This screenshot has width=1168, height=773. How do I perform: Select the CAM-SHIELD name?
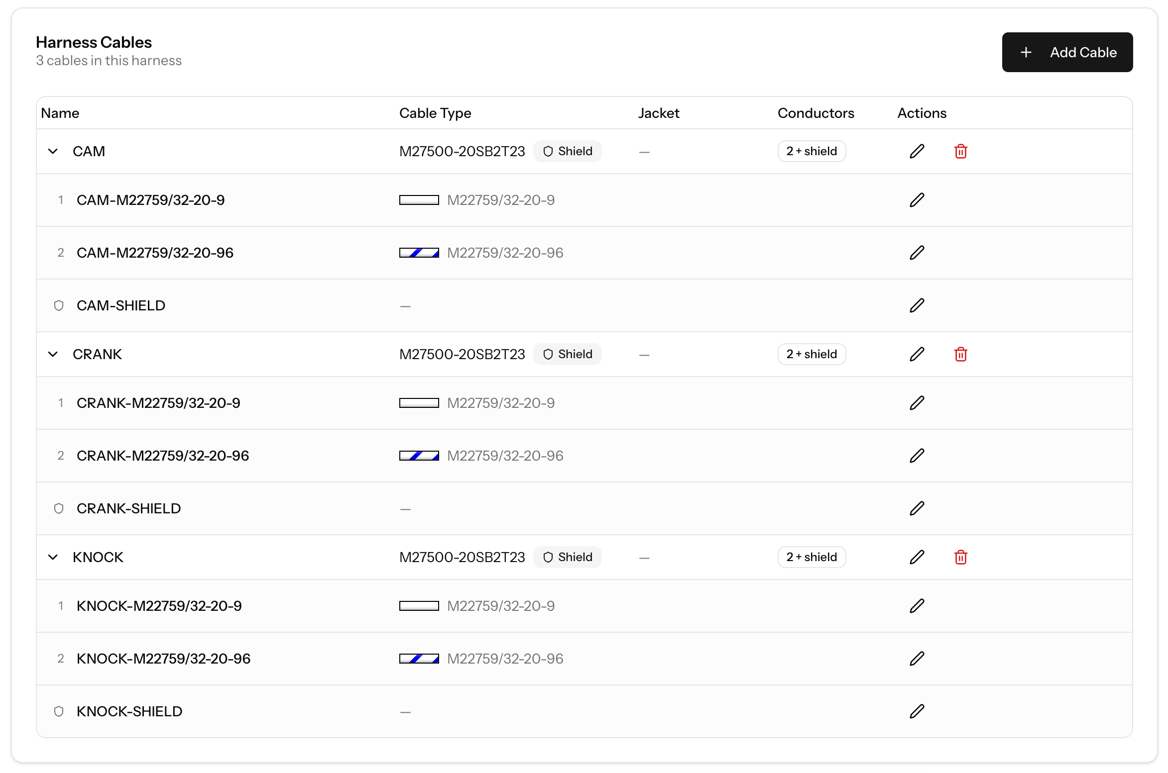[121, 305]
